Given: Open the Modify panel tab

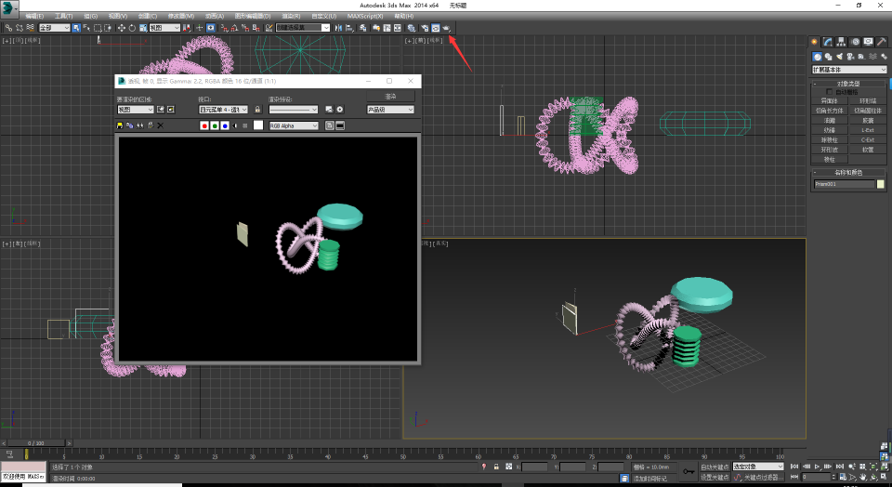Looking at the screenshot, I should coord(827,42).
